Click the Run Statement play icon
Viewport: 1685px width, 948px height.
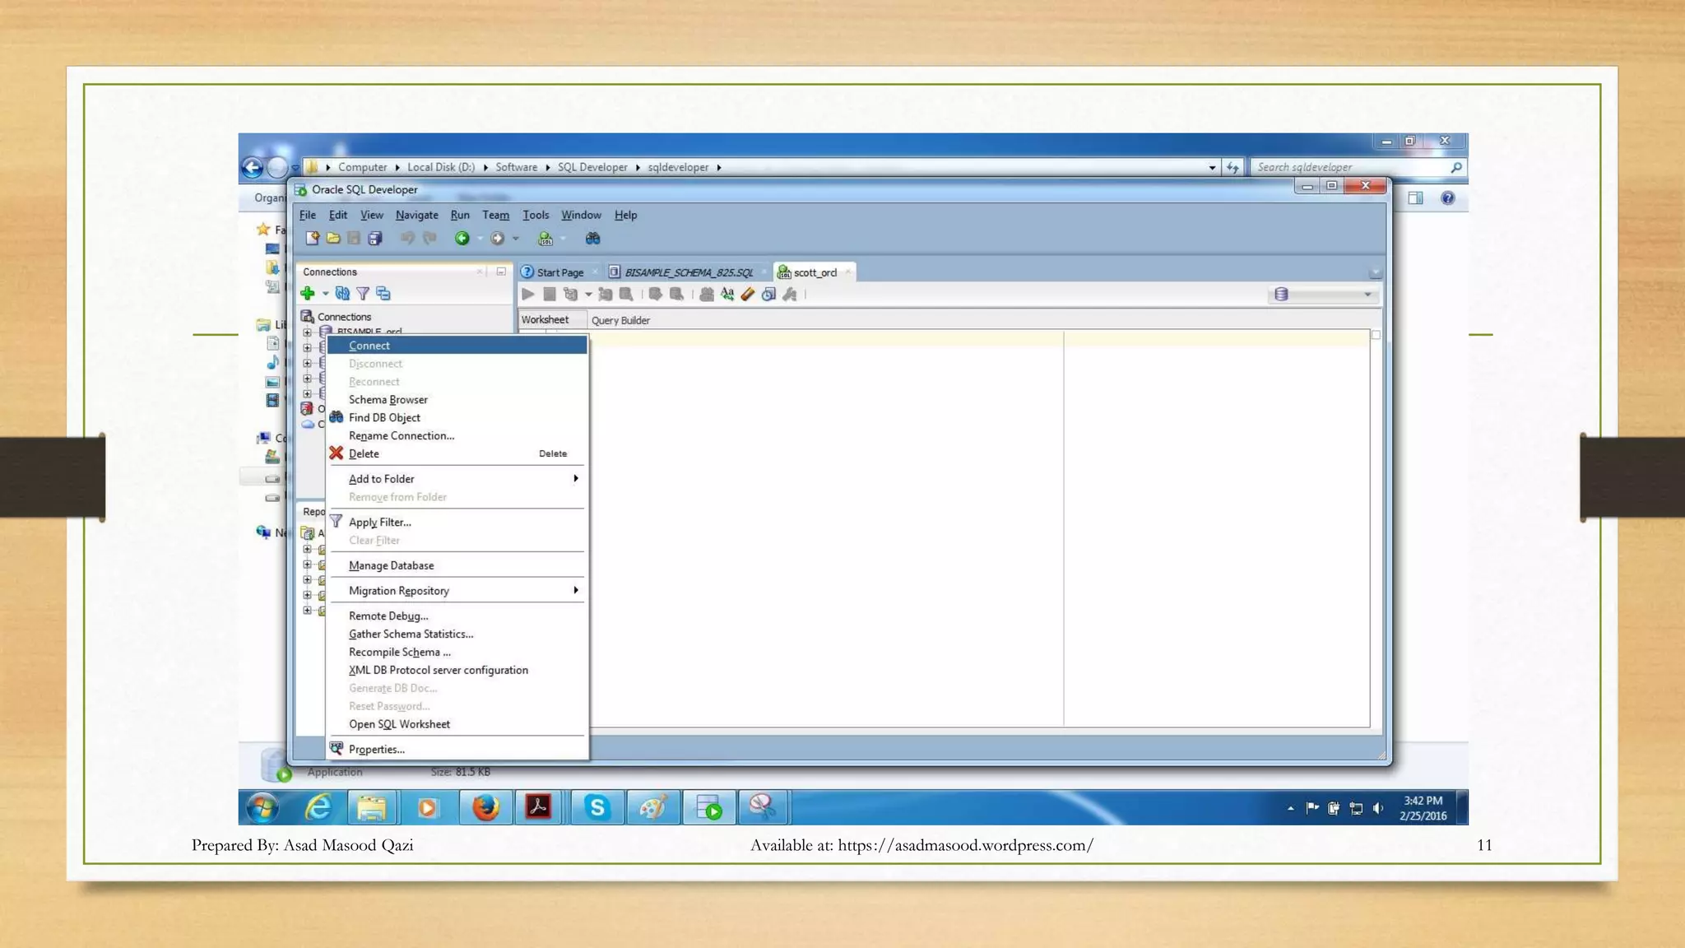click(528, 295)
